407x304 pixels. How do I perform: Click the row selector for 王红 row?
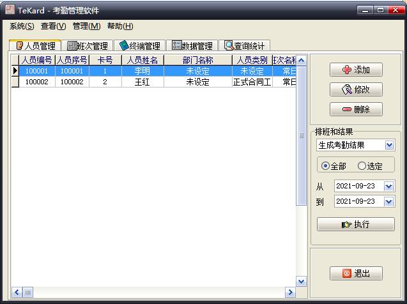point(15,82)
